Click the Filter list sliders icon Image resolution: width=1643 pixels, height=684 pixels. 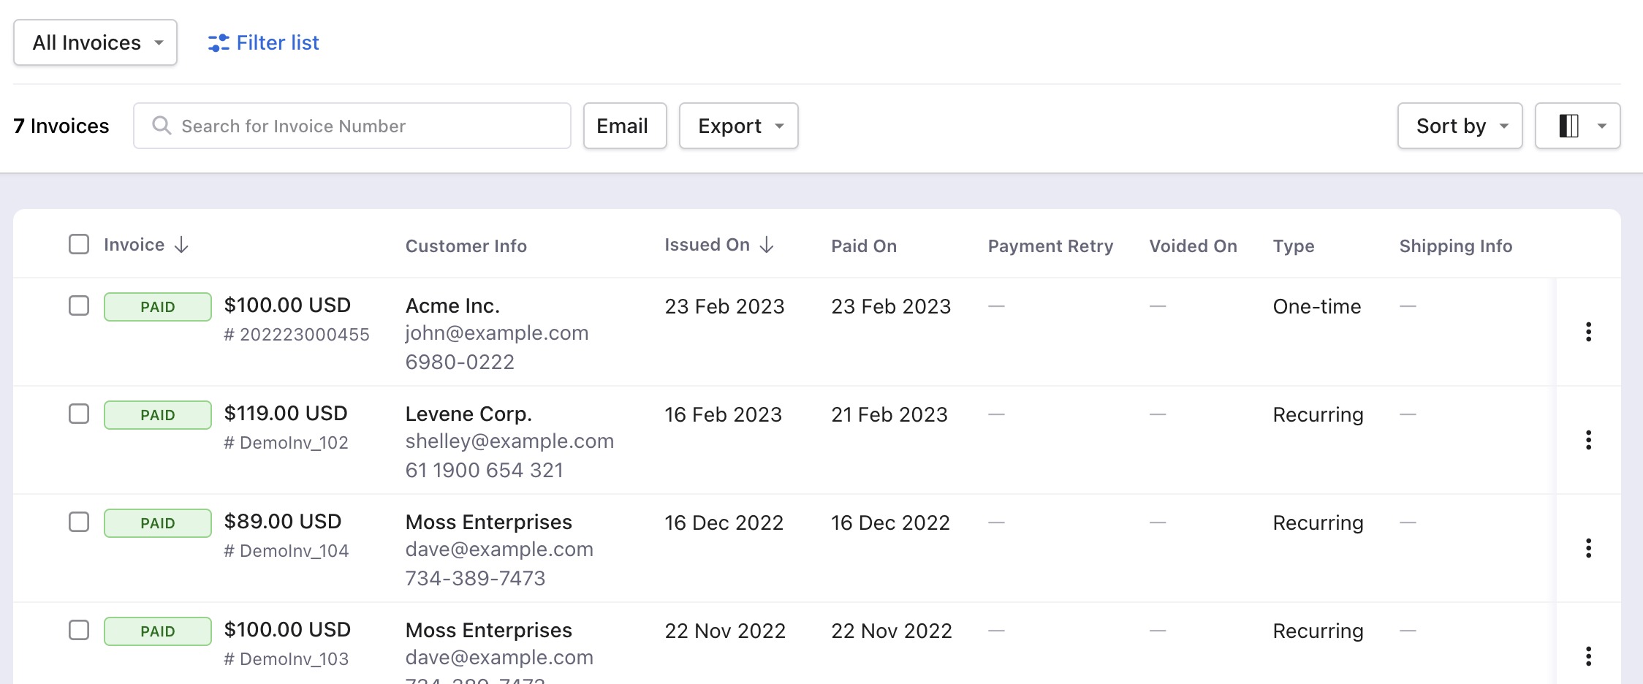(219, 43)
